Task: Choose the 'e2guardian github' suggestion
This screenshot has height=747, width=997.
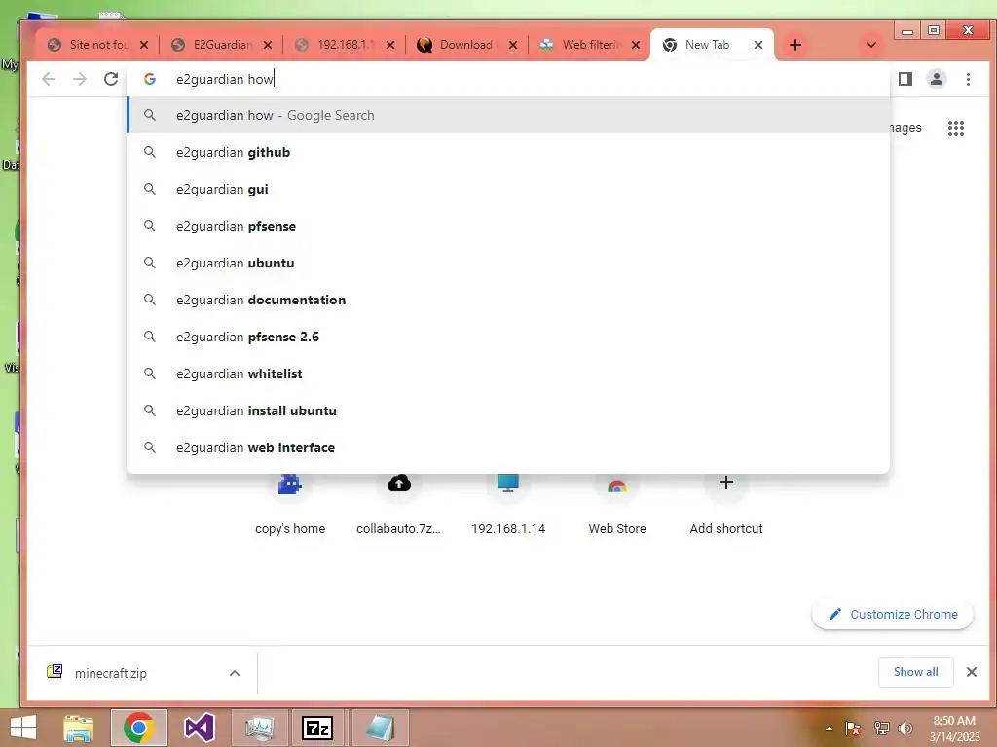Action: pyautogui.click(x=508, y=152)
